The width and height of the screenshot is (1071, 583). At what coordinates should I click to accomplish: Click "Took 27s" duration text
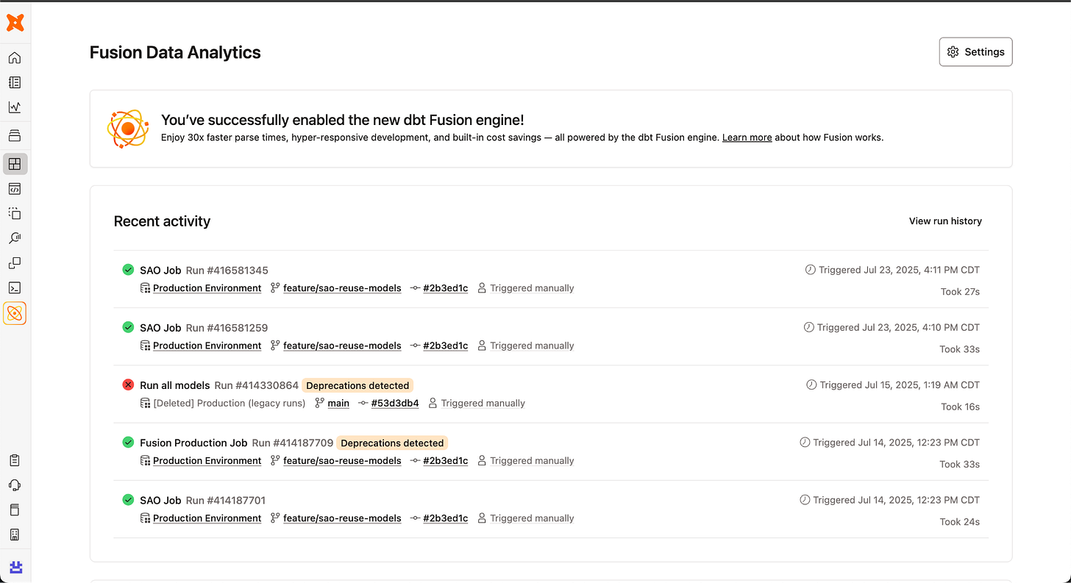[x=960, y=292]
